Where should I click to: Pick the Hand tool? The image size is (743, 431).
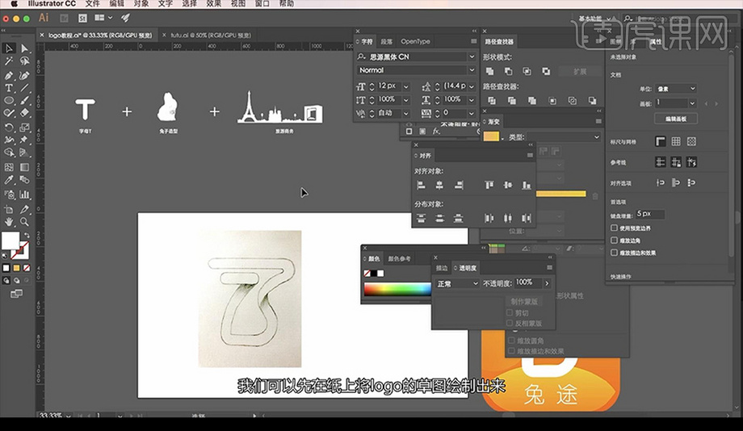click(9, 221)
